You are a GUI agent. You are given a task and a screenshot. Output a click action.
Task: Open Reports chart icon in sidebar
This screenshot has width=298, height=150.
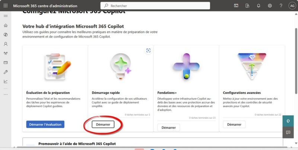(6, 82)
